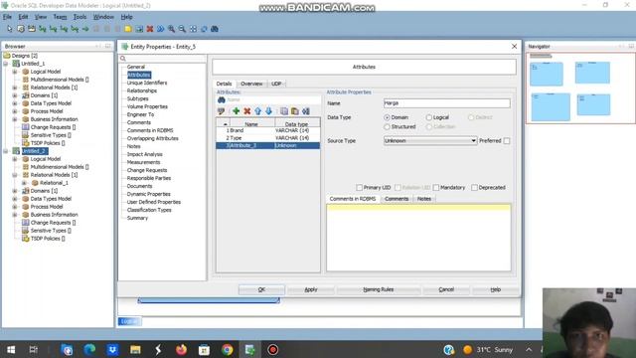Move attribute up with blue arrow

click(x=258, y=110)
